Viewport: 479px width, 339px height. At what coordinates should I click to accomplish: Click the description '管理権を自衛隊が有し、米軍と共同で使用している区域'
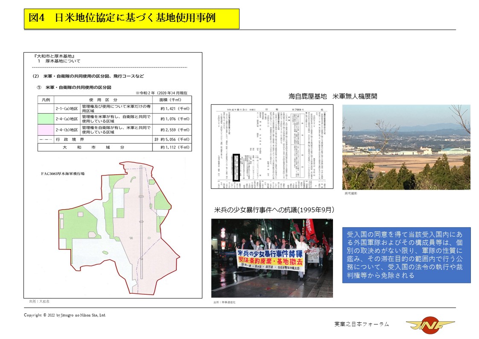(x=117, y=130)
